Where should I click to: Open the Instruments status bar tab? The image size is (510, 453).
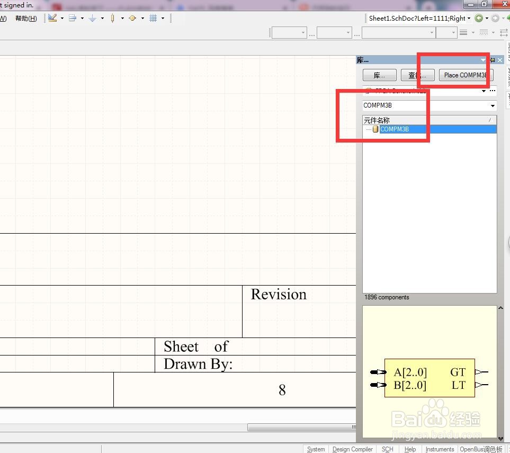440,449
